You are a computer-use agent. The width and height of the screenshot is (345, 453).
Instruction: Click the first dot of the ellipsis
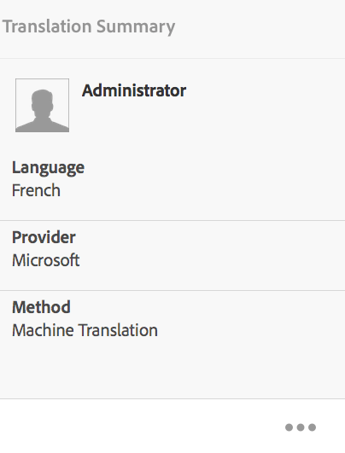[289, 427]
